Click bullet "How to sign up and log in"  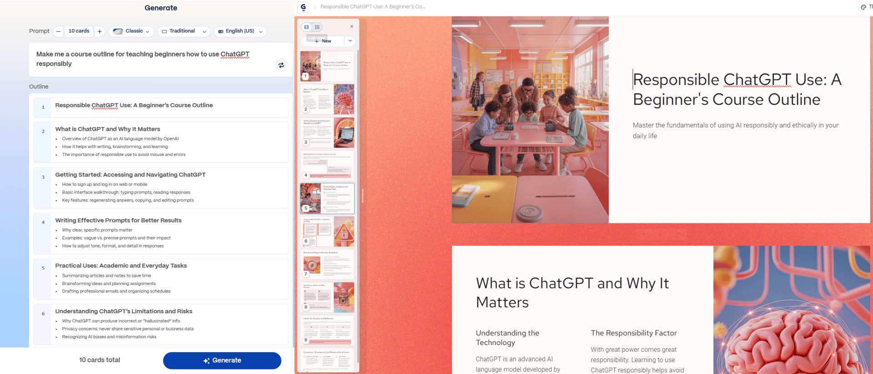pyautogui.click(x=105, y=184)
